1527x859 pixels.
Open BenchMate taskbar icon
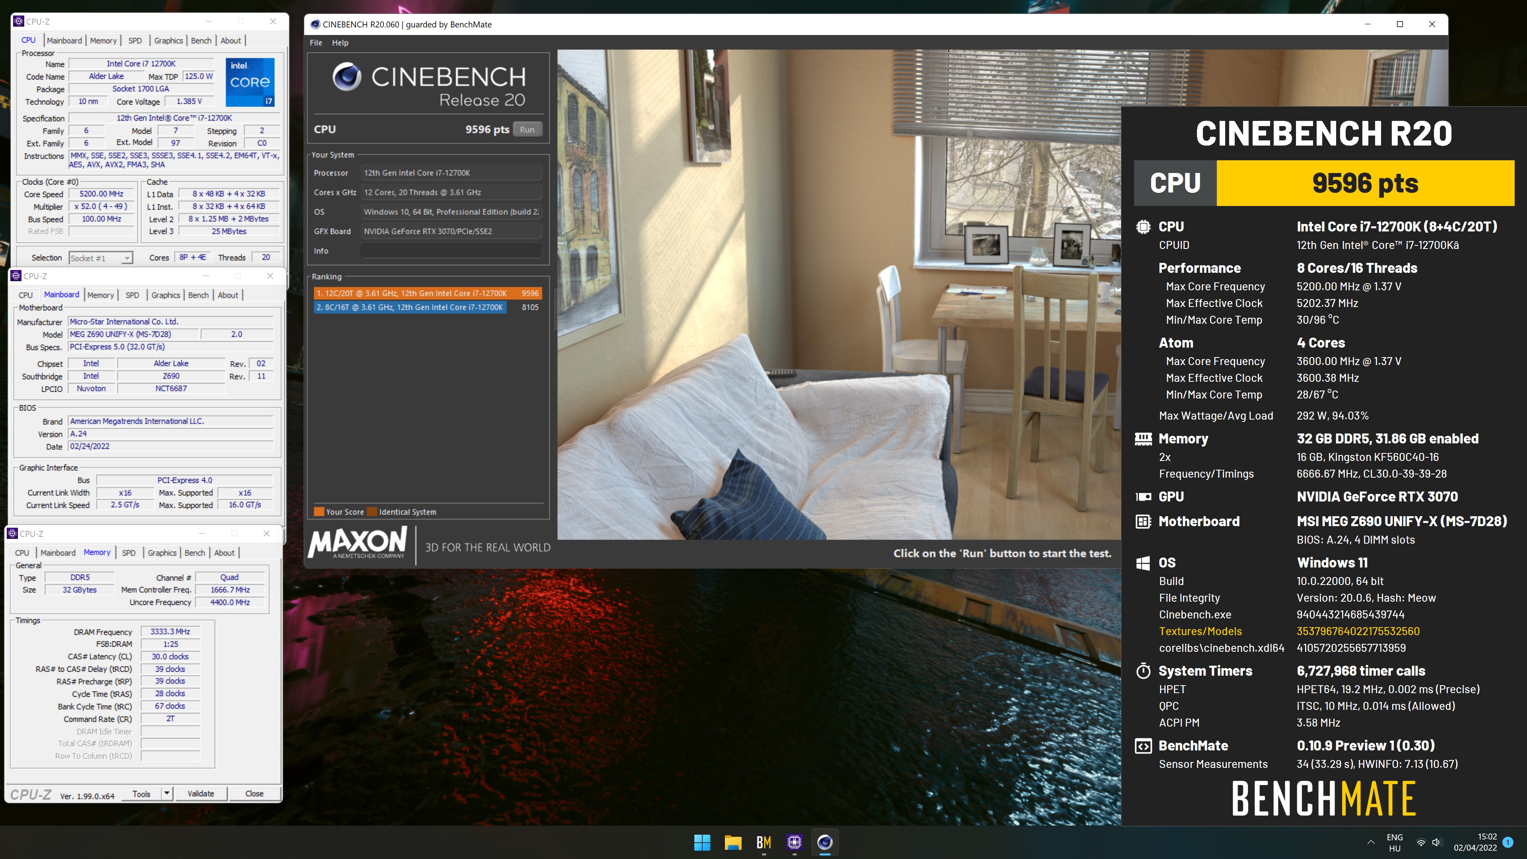(x=763, y=842)
